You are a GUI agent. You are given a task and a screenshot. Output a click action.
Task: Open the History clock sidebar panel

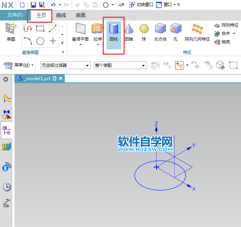tap(6, 187)
